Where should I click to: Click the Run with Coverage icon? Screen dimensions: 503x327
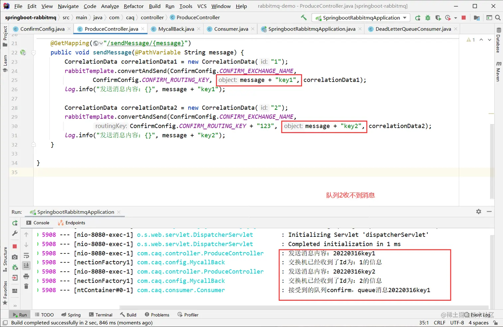(438, 18)
